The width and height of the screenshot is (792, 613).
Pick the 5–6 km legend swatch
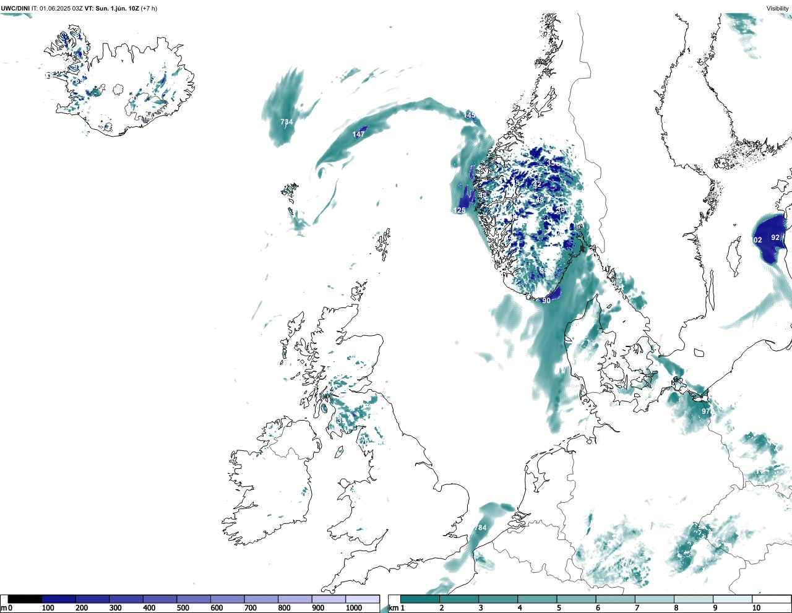(576, 599)
